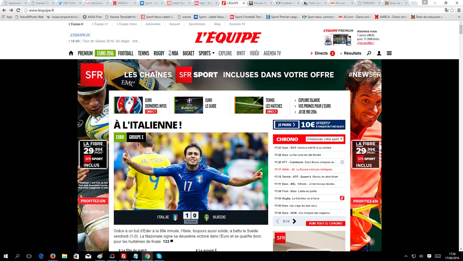
Task: Play video icon on VTT Crankworx row
Action: 342,162
